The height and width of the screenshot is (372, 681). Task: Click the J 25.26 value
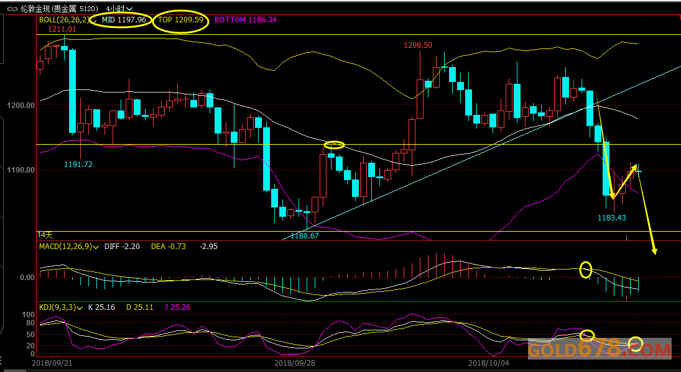[177, 307]
